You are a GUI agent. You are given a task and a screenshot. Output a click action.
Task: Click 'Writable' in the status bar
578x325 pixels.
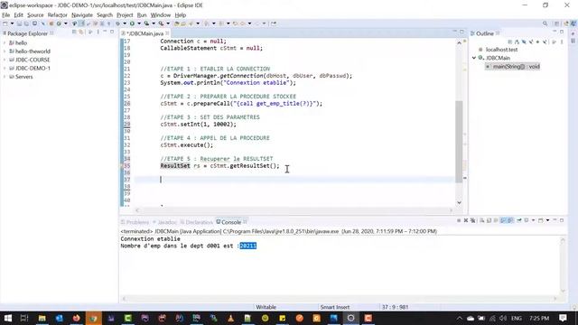(266, 307)
